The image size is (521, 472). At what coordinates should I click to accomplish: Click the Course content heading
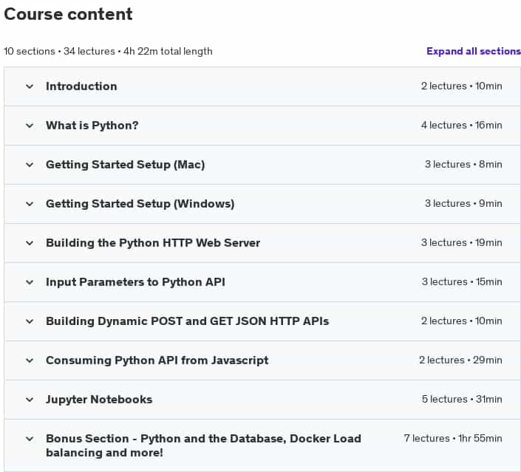(68, 14)
